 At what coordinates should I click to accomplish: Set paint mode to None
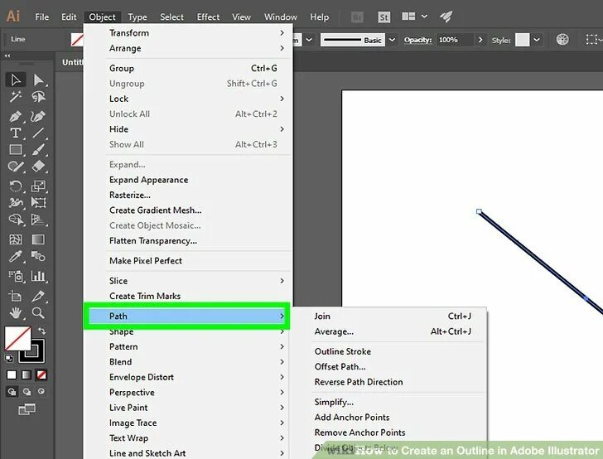coord(41,374)
